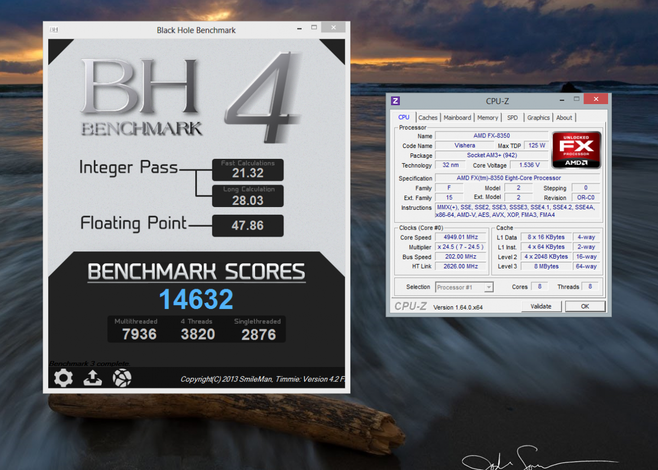Click the Core Speed value 4949.01 MHz
Screen dimensions: 658x470
[461, 238]
